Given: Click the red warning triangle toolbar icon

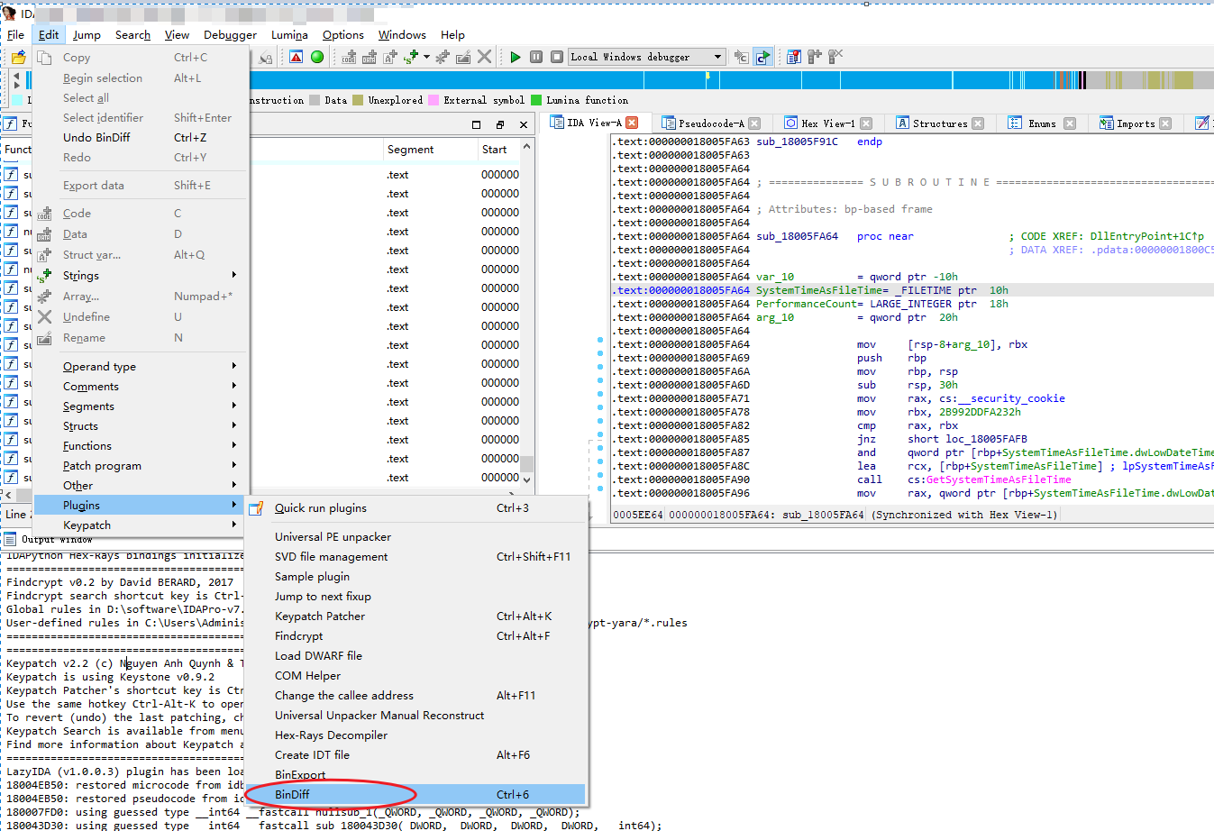Looking at the screenshot, I should coord(297,57).
